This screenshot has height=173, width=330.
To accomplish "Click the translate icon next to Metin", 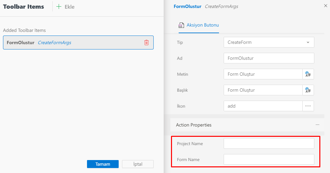I will [x=308, y=74].
